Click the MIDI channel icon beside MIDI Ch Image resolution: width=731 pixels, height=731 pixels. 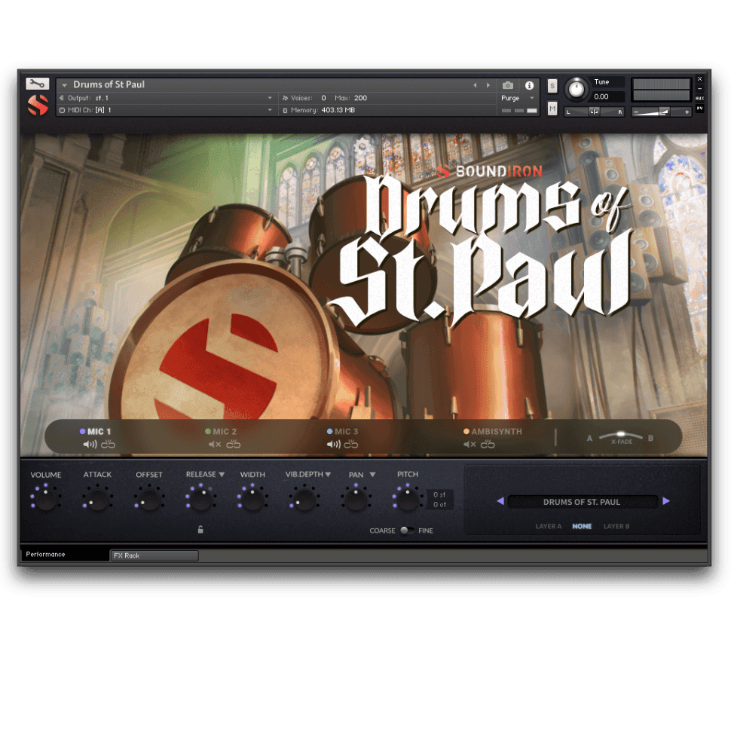[62, 110]
